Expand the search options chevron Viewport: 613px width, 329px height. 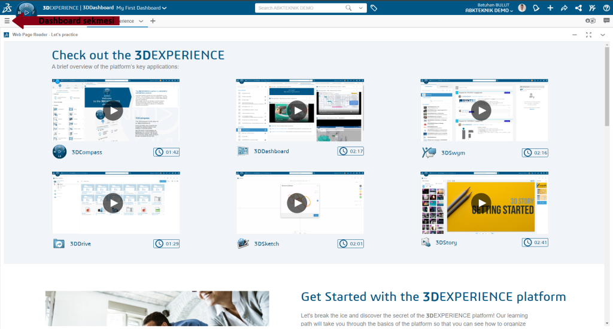click(360, 8)
